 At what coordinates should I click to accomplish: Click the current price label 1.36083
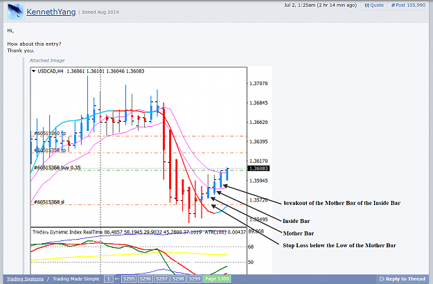(x=258, y=168)
